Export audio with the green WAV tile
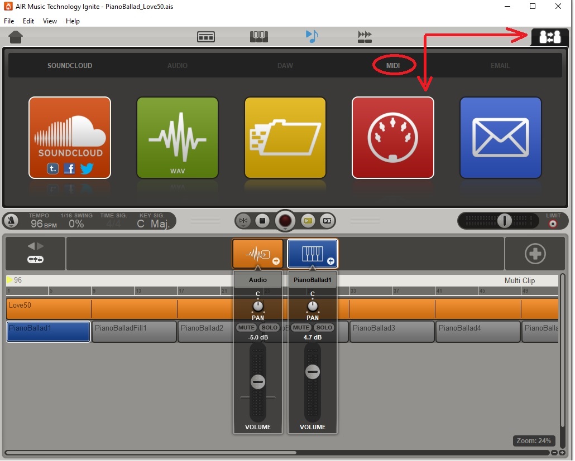The image size is (575, 461). [178, 138]
